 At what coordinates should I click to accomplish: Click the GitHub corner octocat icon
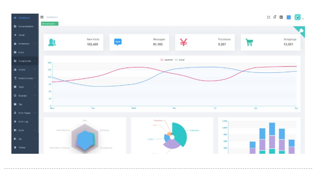301,31
